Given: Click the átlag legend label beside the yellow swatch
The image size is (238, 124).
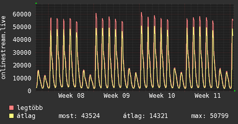Looking at the screenshot, I should tap(26, 116).
